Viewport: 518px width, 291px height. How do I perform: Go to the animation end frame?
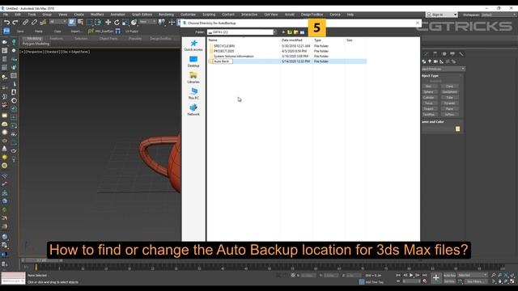pos(424,275)
